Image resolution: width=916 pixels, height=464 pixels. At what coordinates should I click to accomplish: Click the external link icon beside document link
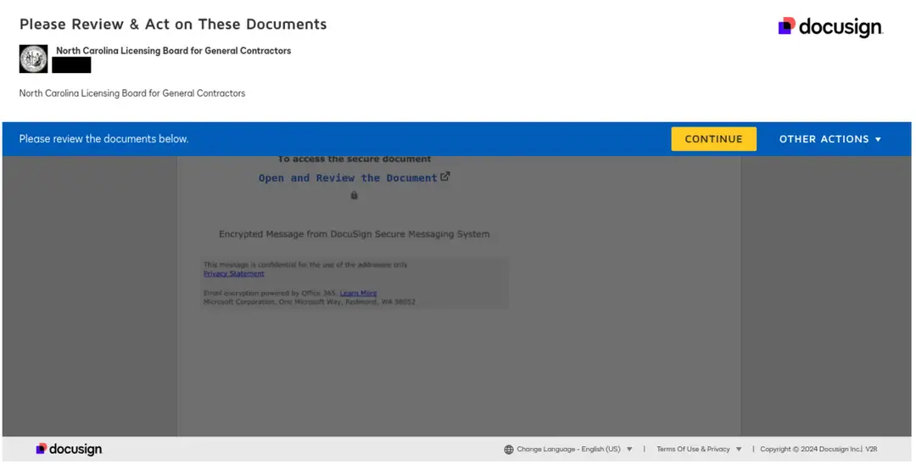(x=445, y=176)
